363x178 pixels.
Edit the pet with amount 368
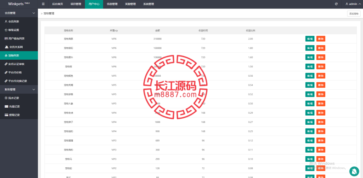[x=310, y=150]
